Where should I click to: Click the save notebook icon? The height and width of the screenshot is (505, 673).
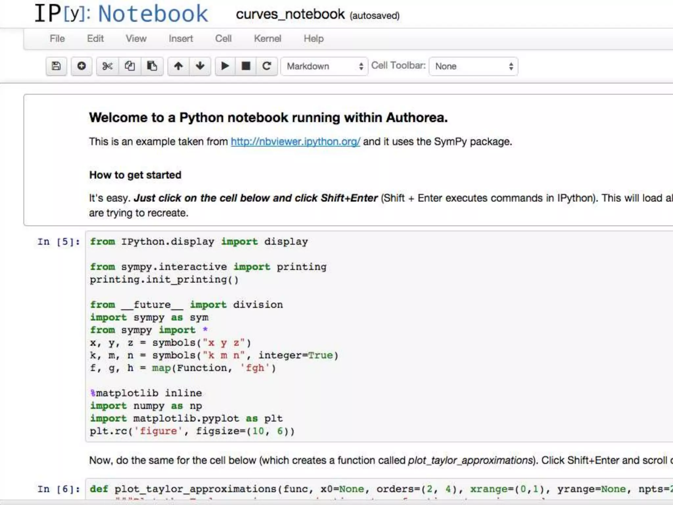56,66
